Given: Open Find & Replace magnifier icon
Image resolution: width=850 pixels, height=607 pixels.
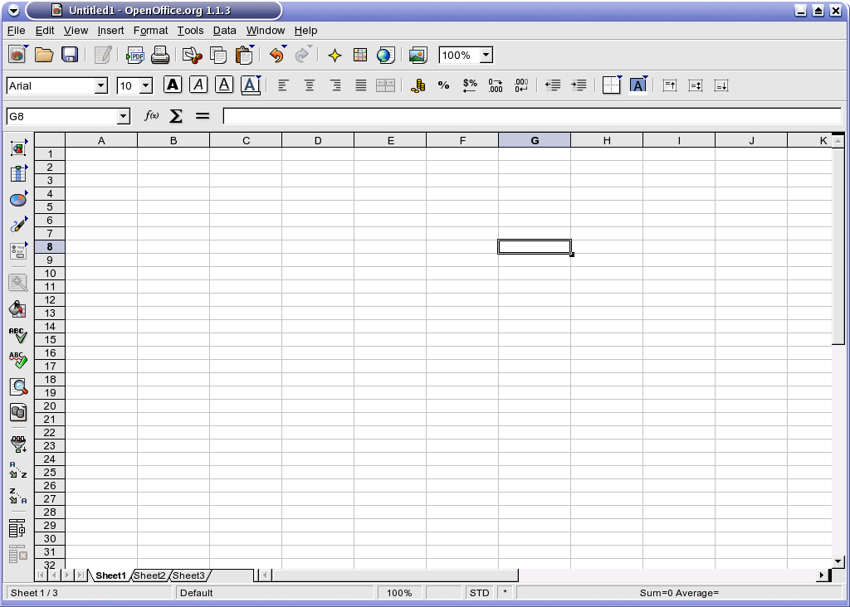Looking at the screenshot, I should pos(18,386).
